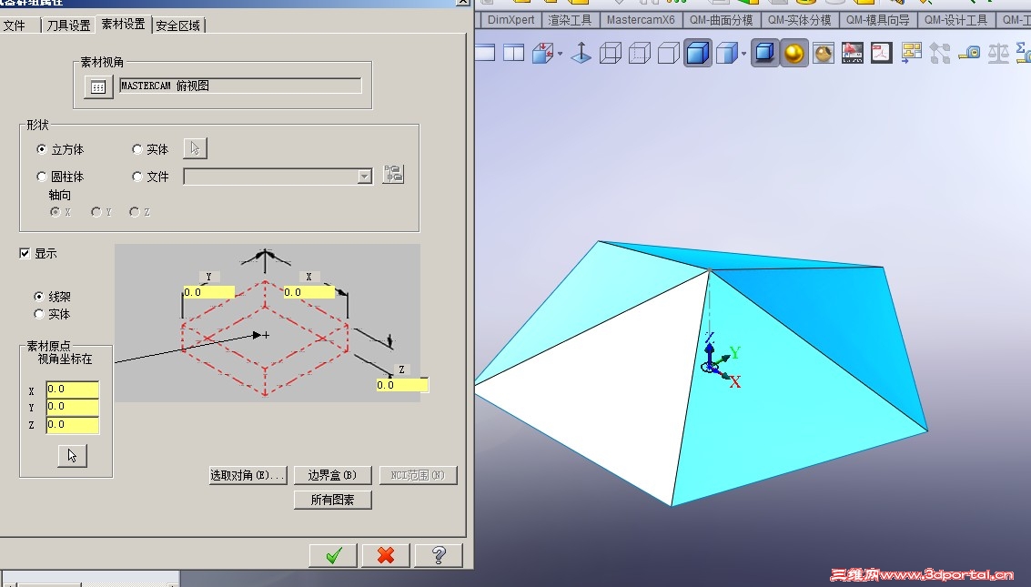The image size is (1031, 587).
Task: Expand shaded section display dropdown arrow
Action: pos(743,54)
